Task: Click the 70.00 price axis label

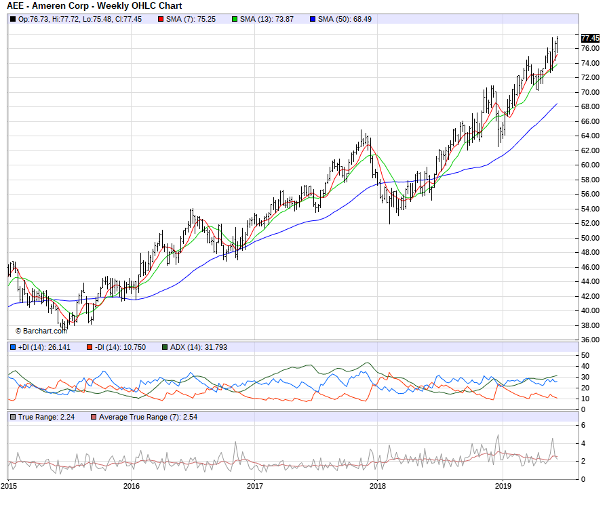Action: coord(590,92)
